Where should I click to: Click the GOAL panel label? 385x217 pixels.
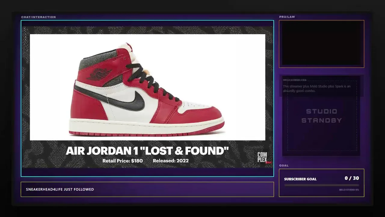pyautogui.click(x=284, y=165)
